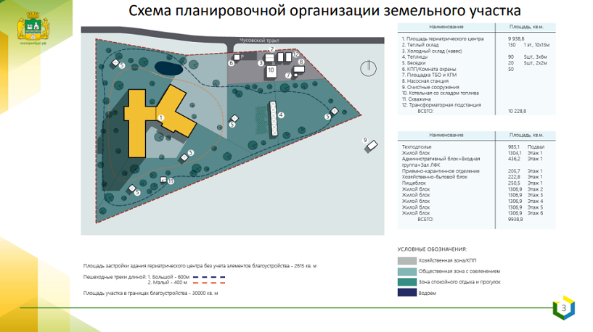
Task: Click the Жилой блок row for Этаж 6
Action: click(476, 213)
